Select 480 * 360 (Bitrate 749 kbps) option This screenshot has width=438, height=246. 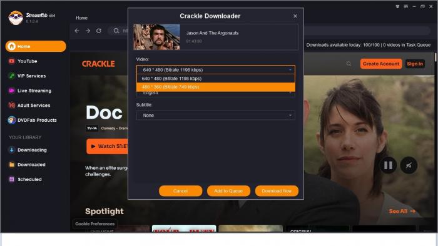point(216,87)
